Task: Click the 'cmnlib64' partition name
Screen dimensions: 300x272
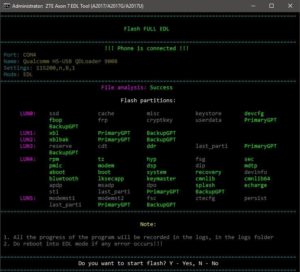Action: pyautogui.click(x=257, y=179)
